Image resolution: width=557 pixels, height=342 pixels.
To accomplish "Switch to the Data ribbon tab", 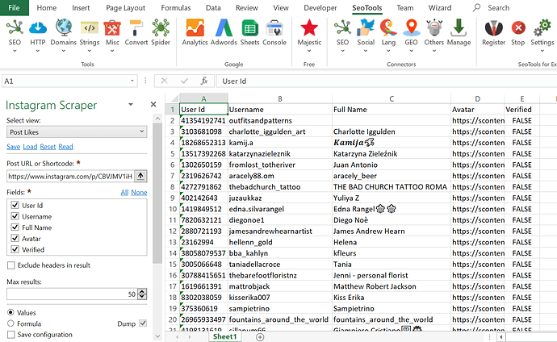I will pyautogui.click(x=213, y=8).
